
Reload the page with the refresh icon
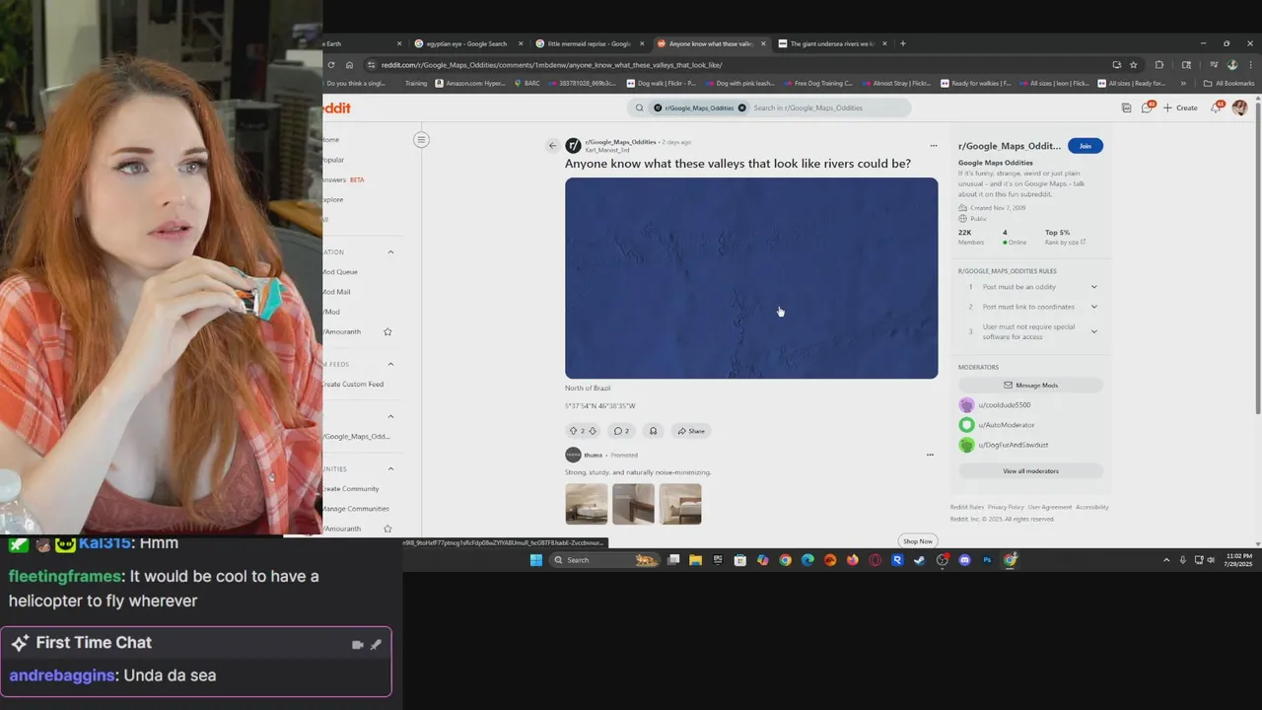click(x=331, y=65)
